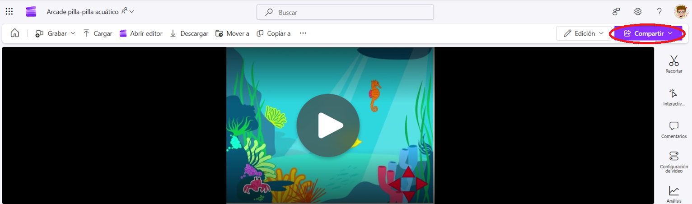Click the Compartir share button

click(x=648, y=33)
